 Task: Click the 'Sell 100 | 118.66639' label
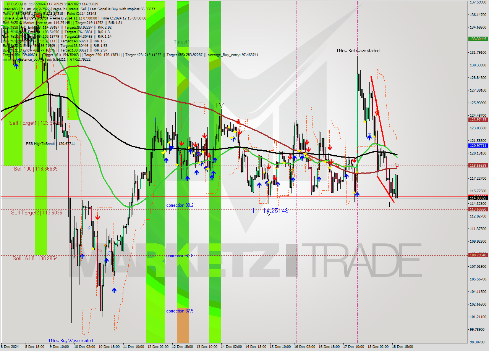(x=36, y=169)
